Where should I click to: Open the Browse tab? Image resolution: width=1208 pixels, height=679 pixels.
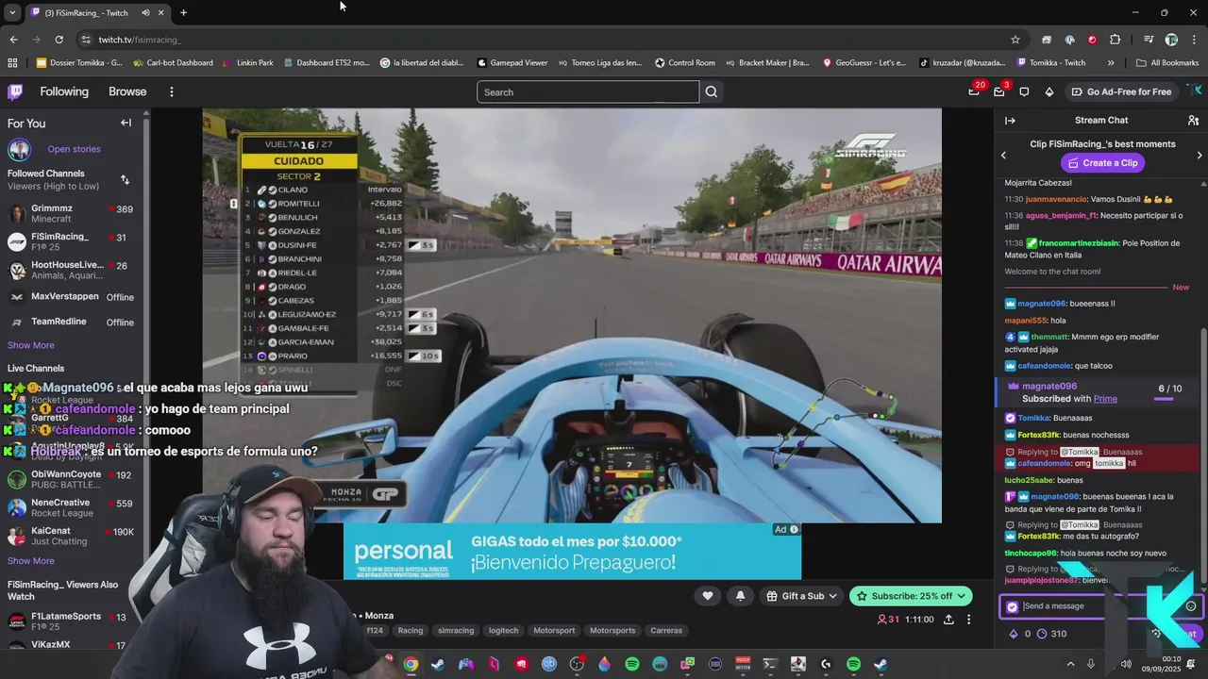(127, 91)
